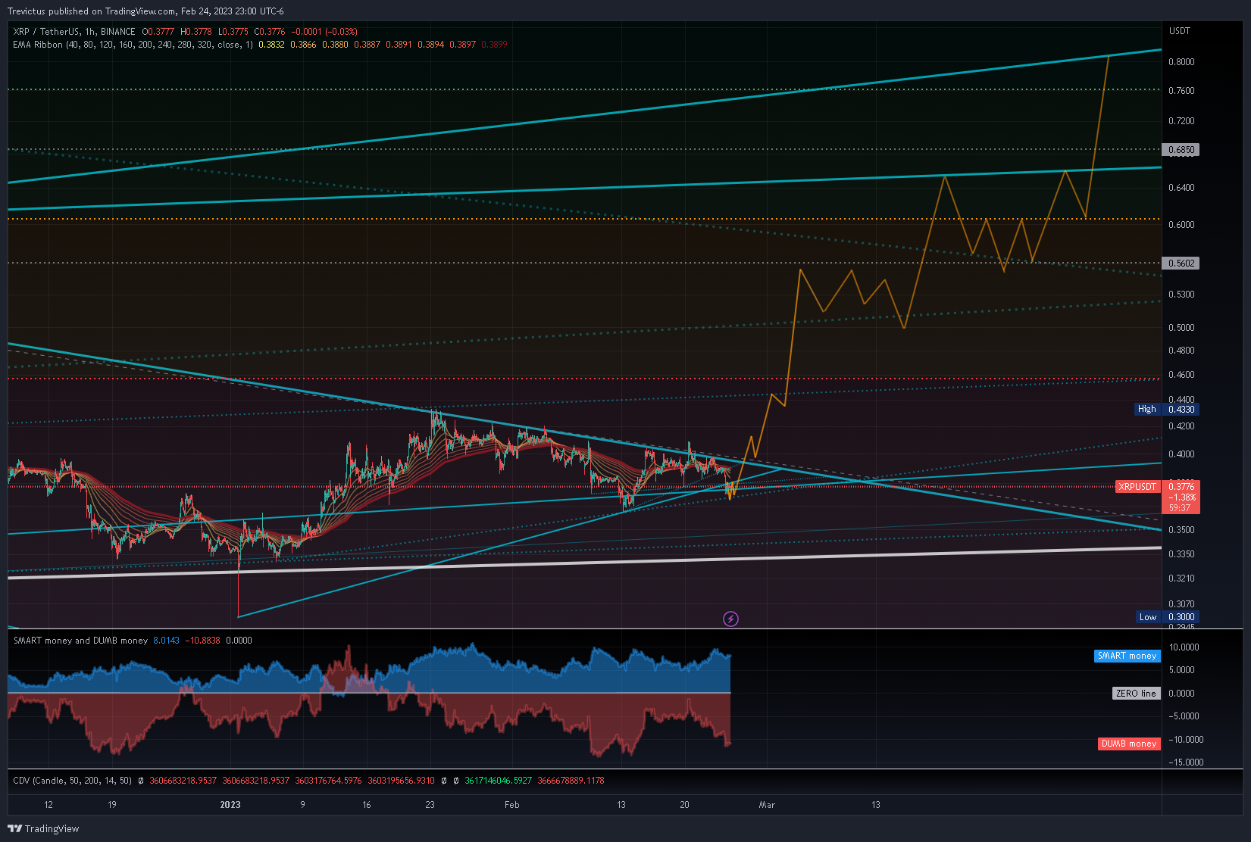Viewport: 1251px width, 842px height.
Task: Click the 0.8000 price axis label
Action: [1181, 62]
